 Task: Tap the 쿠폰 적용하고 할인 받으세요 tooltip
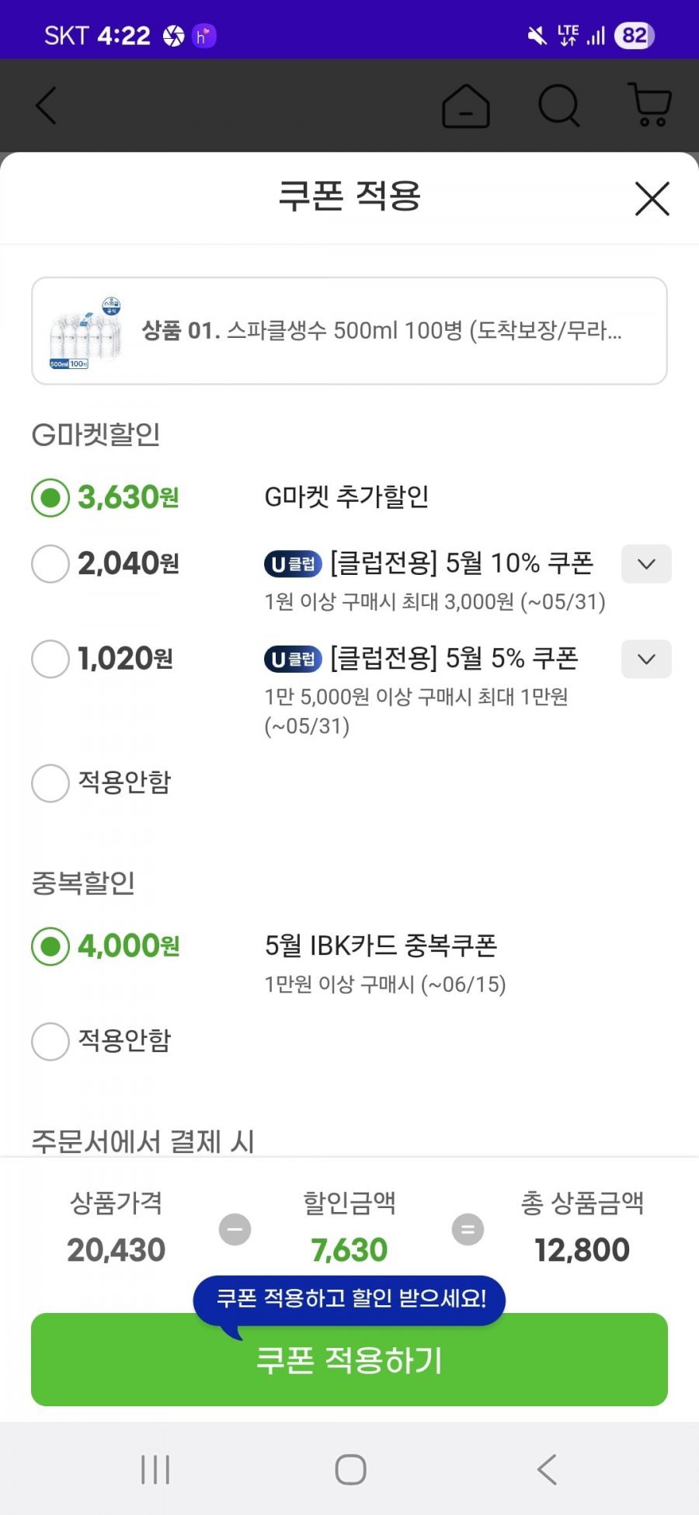click(349, 1299)
